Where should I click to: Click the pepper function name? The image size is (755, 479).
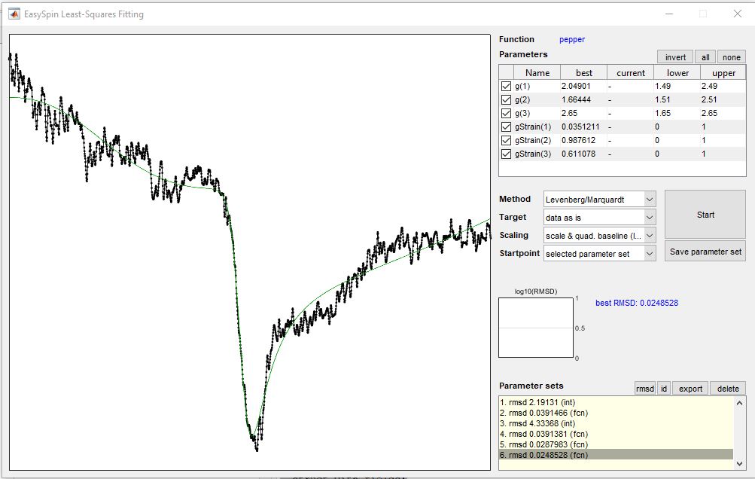(x=572, y=39)
